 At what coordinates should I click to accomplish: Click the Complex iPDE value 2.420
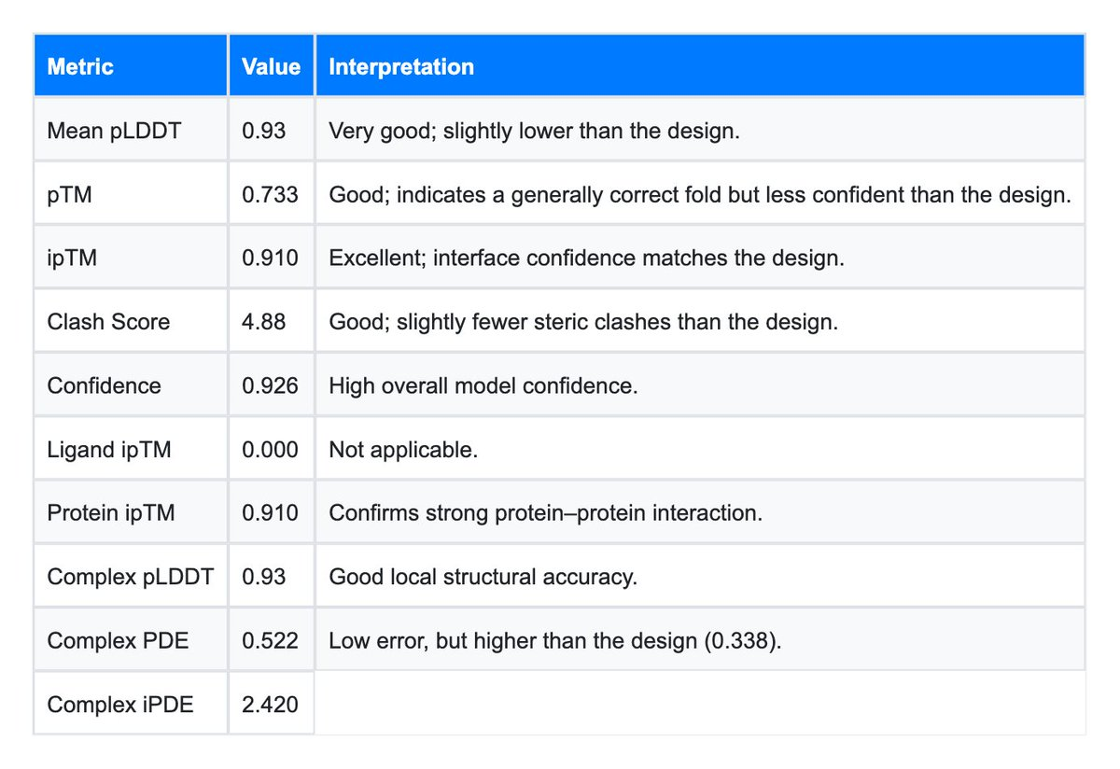pos(270,704)
